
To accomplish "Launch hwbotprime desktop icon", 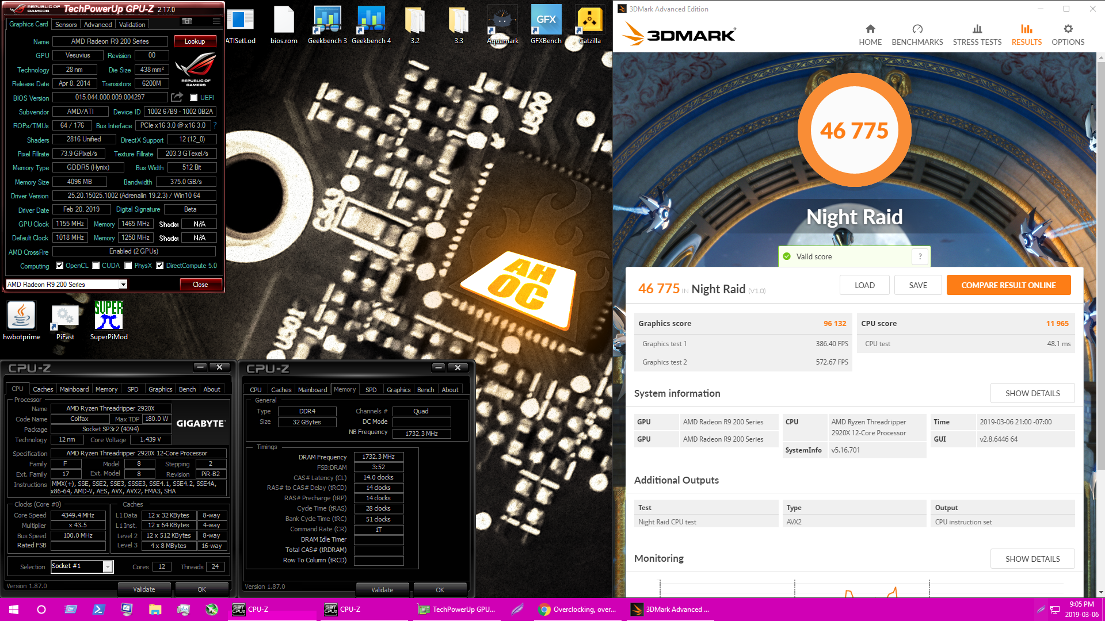I will pos(22,321).
